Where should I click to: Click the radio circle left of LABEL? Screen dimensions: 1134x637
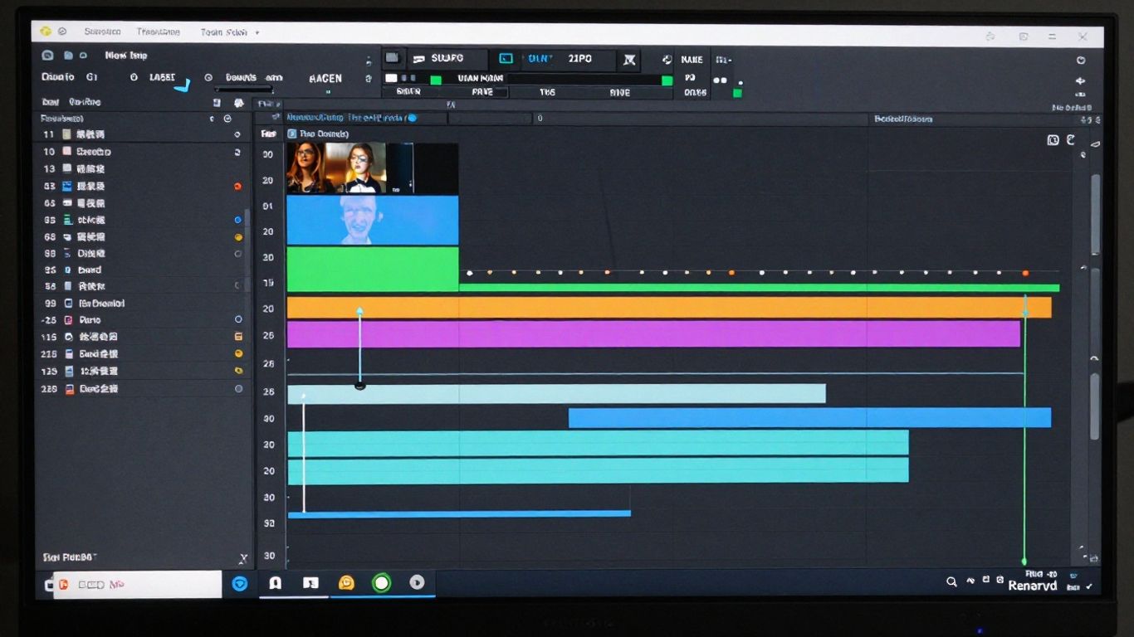134,77
